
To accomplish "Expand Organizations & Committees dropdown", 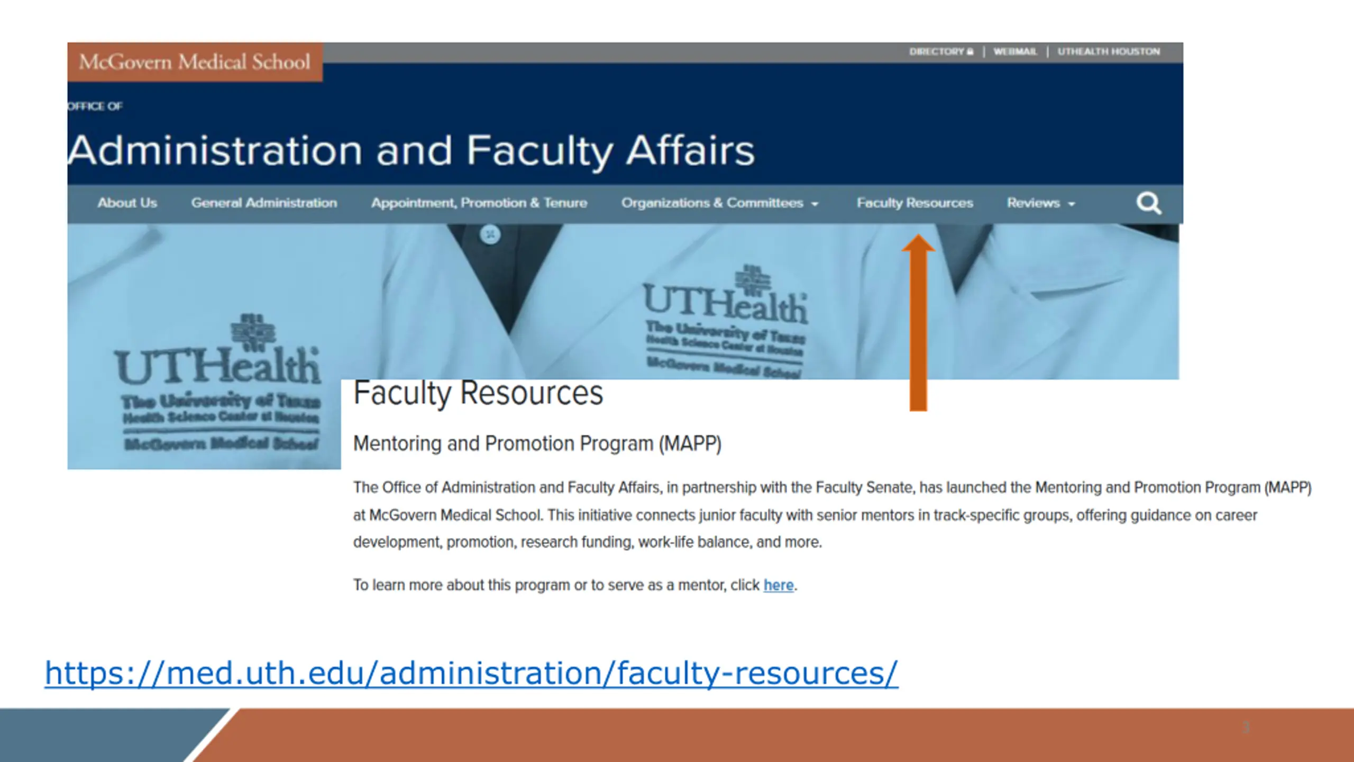I will pos(720,203).
